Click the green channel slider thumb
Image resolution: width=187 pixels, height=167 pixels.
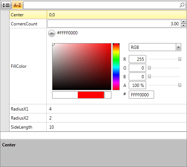tap(149, 68)
